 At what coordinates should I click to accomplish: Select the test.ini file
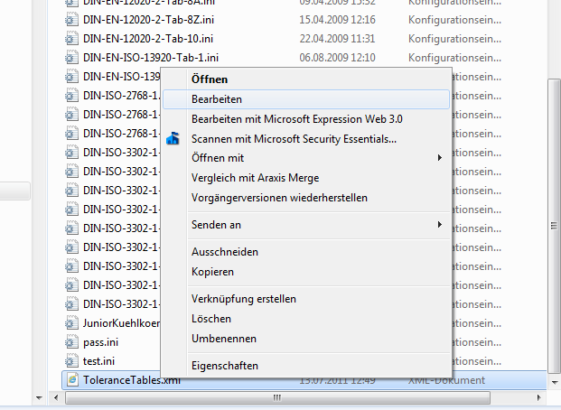tap(98, 361)
